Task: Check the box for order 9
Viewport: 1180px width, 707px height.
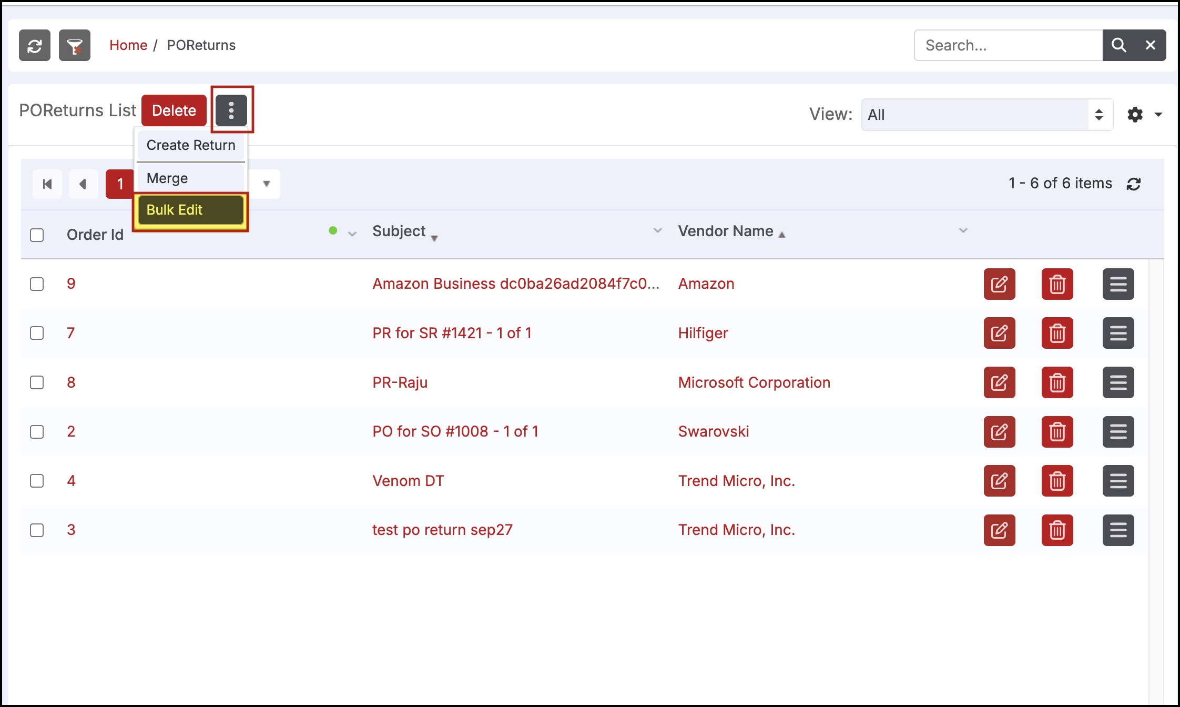Action: click(37, 284)
